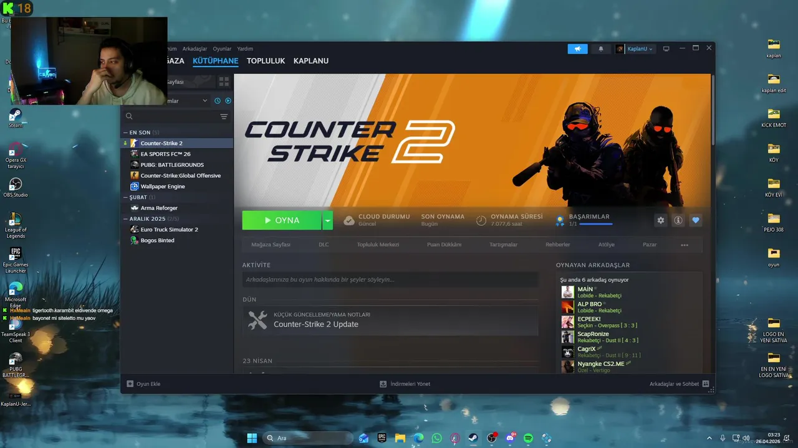This screenshot has height=448, width=798.
Task: Focus the library search field
Action: (171, 116)
